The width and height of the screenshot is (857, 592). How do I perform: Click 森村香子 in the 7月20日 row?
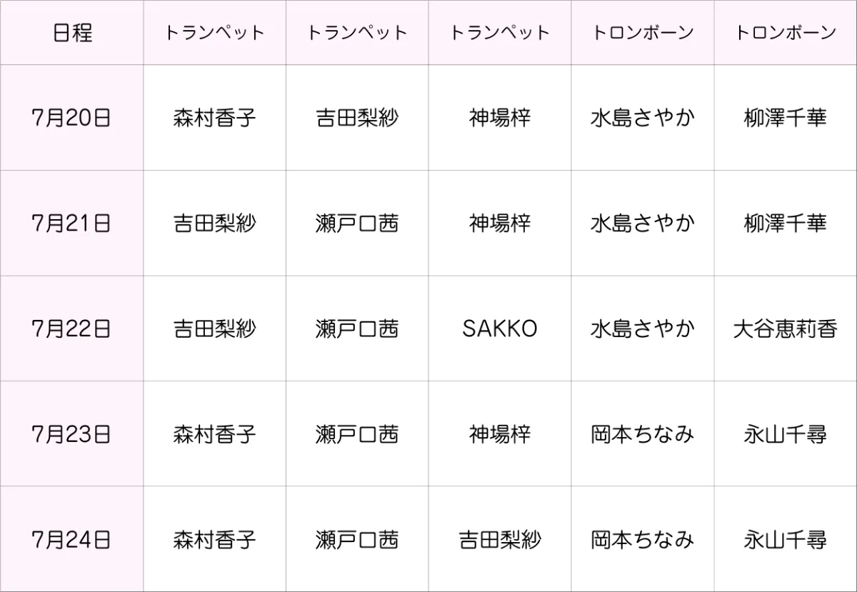[x=214, y=118]
